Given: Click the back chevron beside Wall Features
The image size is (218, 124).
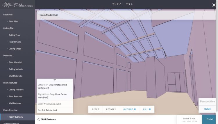Looking at the screenshot, I should click(39, 119).
